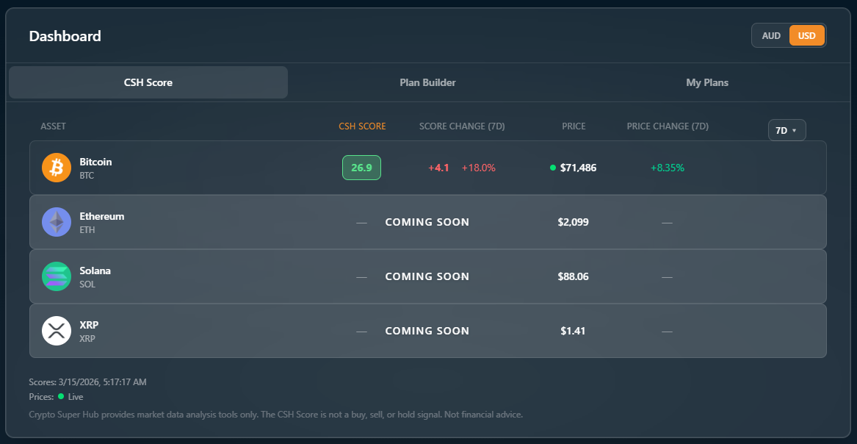Viewport: 857px width, 444px height.
Task: Click the +8.35% price change value
Action: pyautogui.click(x=668, y=168)
